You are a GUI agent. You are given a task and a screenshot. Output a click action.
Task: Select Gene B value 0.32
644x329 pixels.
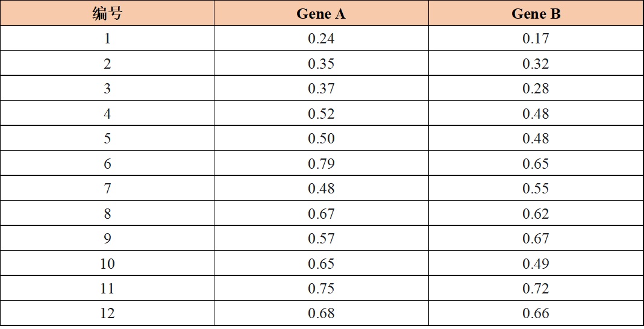pyautogui.click(x=536, y=64)
